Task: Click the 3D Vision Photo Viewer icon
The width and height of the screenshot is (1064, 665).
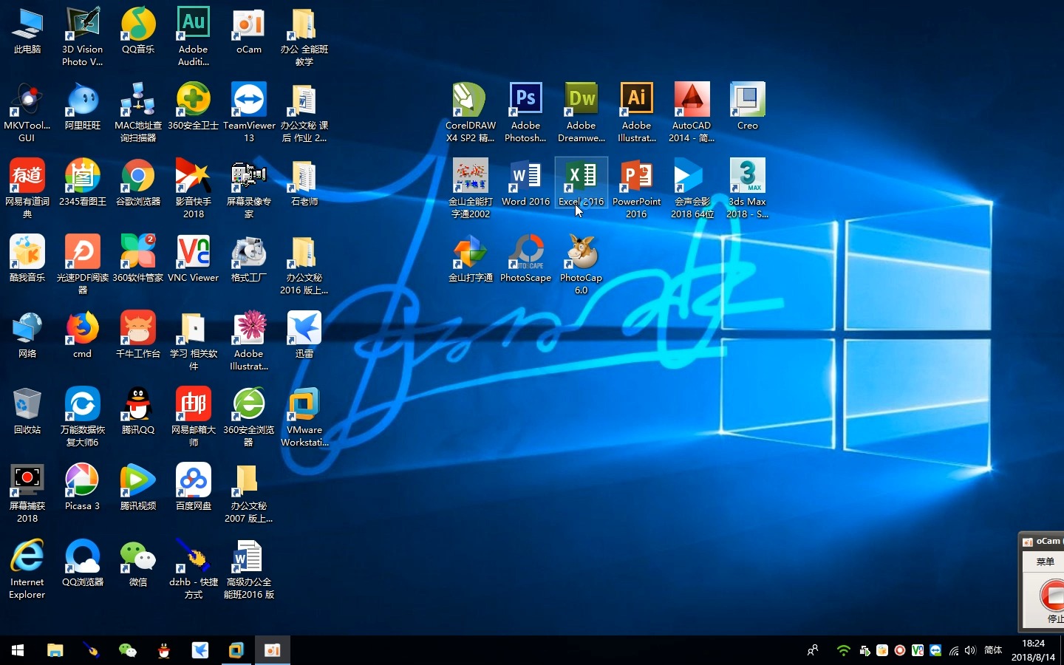Action: tap(82, 36)
